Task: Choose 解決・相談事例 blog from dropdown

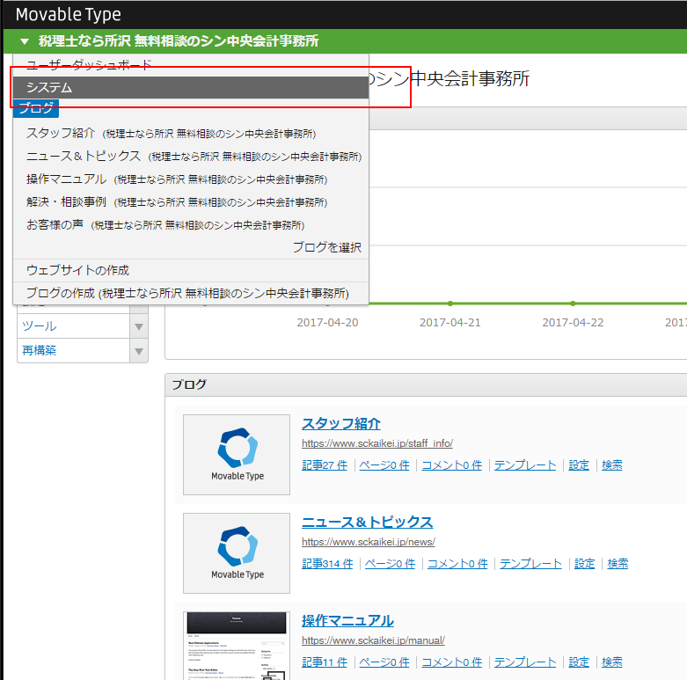Action: (191, 201)
